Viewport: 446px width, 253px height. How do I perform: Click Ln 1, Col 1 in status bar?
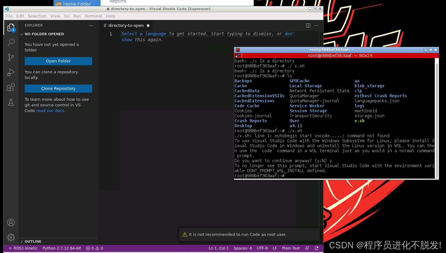pos(219,248)
